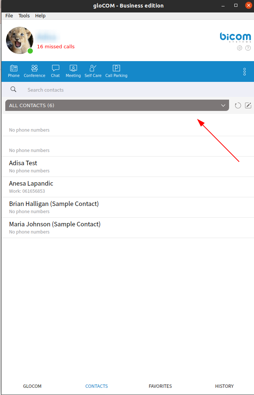Maximize the gloCOM window
Viewport: 254px width, 395px height.
(x=236, y=6)
